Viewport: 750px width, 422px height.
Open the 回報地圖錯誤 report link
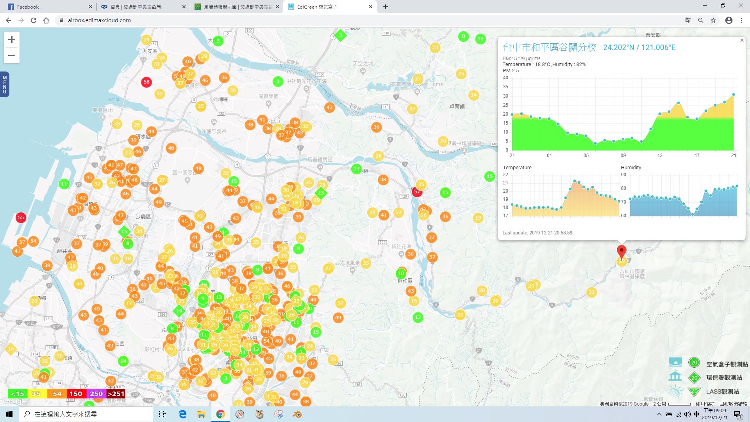tap(733, 404)
